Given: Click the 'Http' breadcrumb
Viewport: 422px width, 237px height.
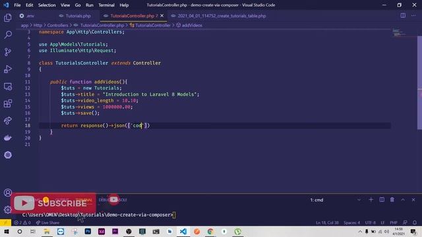Looking at the screenshot, I should tap(38, 25).
